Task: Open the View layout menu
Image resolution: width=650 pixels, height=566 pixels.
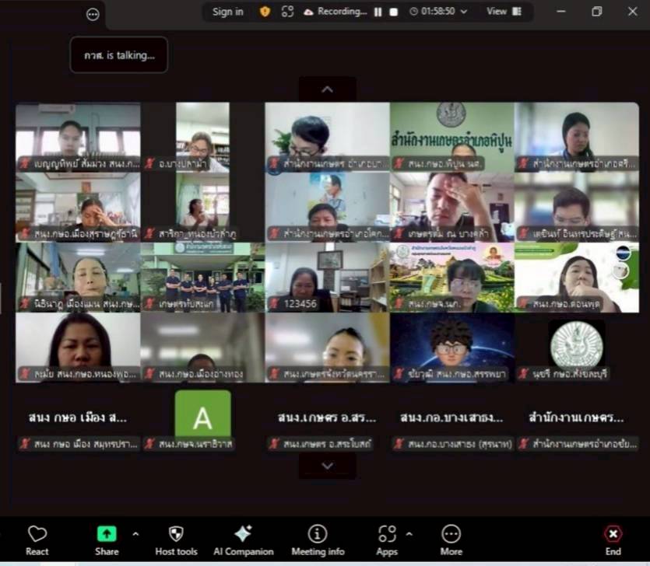Action: tap(503, 12)
